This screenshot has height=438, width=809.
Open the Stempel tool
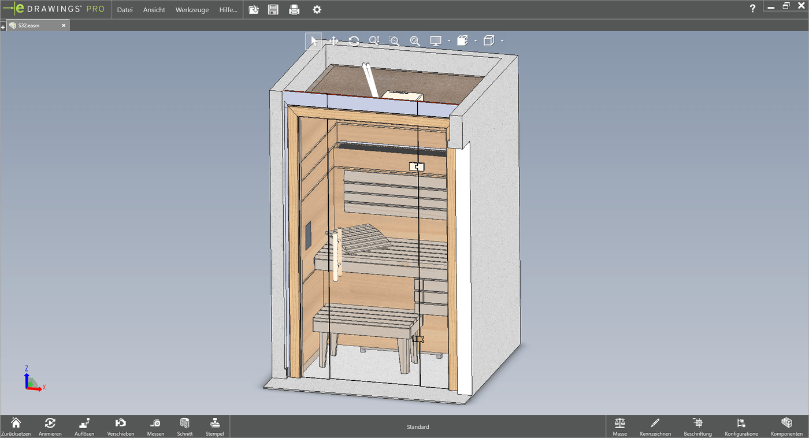click(214, 426)
